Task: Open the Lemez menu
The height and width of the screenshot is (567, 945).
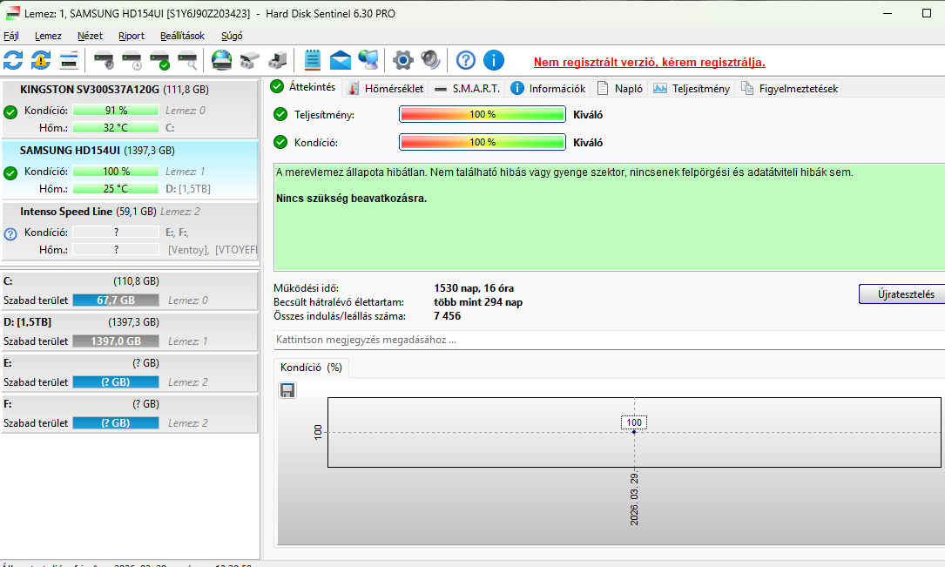Action: coord(48,36)
